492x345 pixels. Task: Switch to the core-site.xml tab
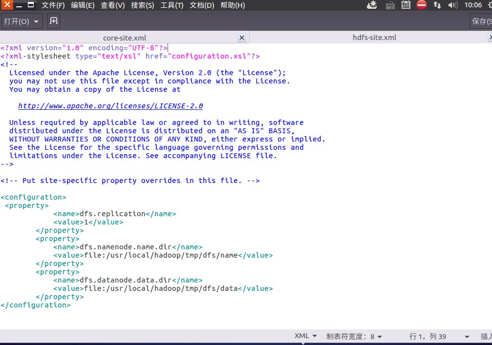coord(125,38)
